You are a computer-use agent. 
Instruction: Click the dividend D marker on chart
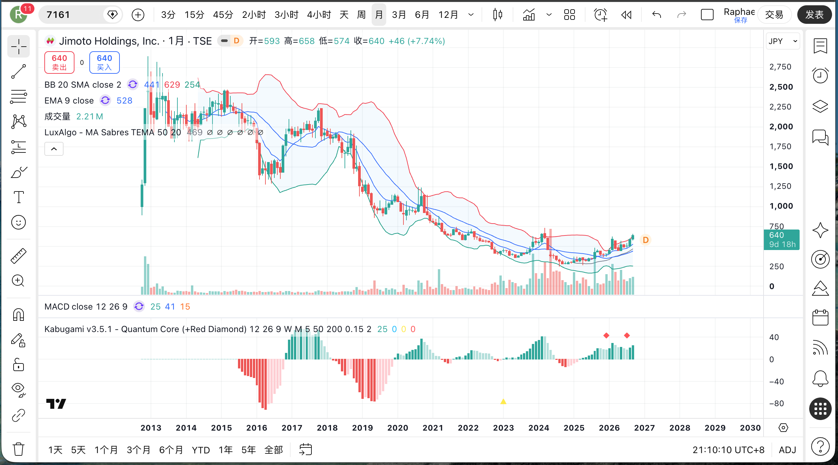click(x=646, y=240)
